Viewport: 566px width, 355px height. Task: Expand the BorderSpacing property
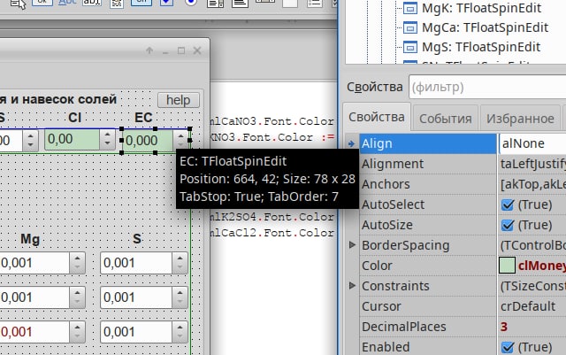pos(352,245)
